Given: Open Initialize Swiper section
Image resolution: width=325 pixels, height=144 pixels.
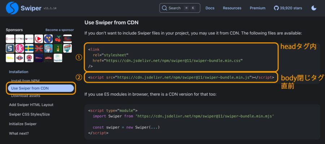Looking at the screenshot, I should [x=23, y=124].
